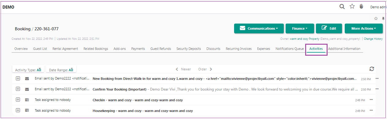Open the Change History link
Viewport: 387px width, 119px height.
click(373, 39)
